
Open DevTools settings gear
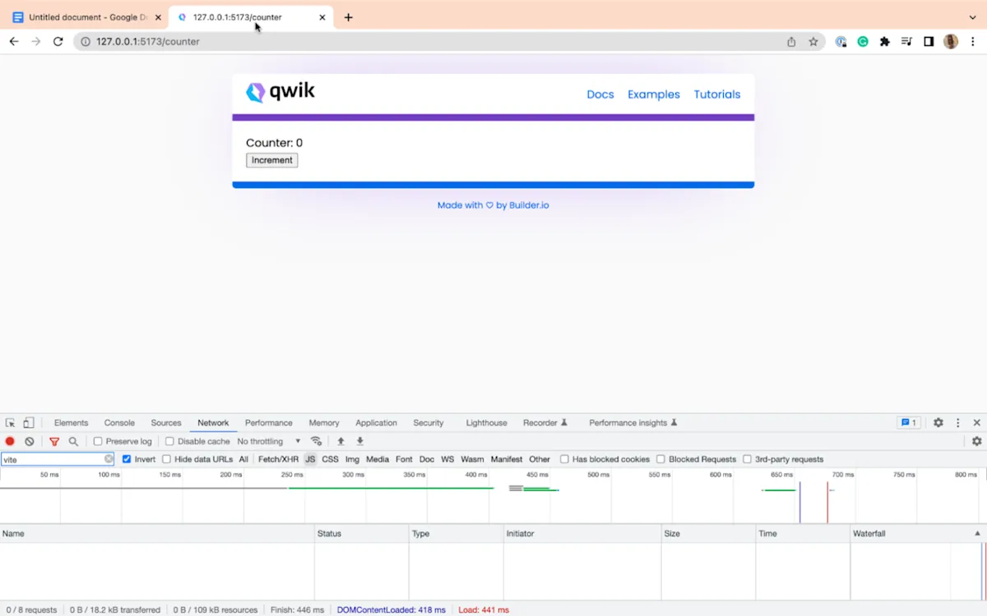[x=938, y=422]
